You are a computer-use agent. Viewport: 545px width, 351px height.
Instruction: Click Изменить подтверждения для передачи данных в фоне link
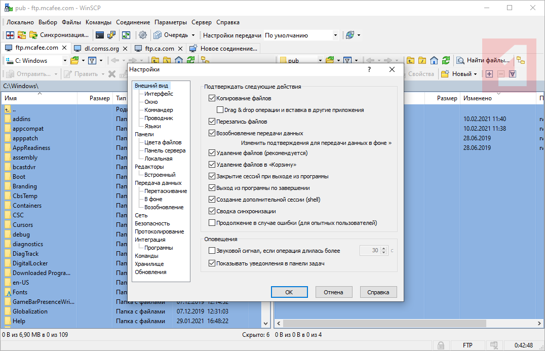[x=316, y=143]
